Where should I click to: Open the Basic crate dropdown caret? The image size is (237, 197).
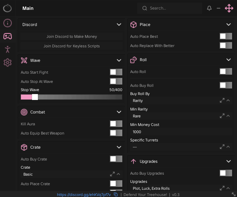[x=118, y=174]
